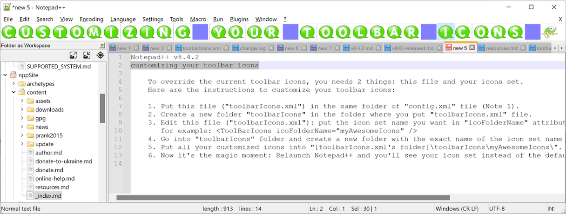The width and height of the screenshot is (566, 214).
Task: Open the ? help menu
Action: tap(285, 19)
